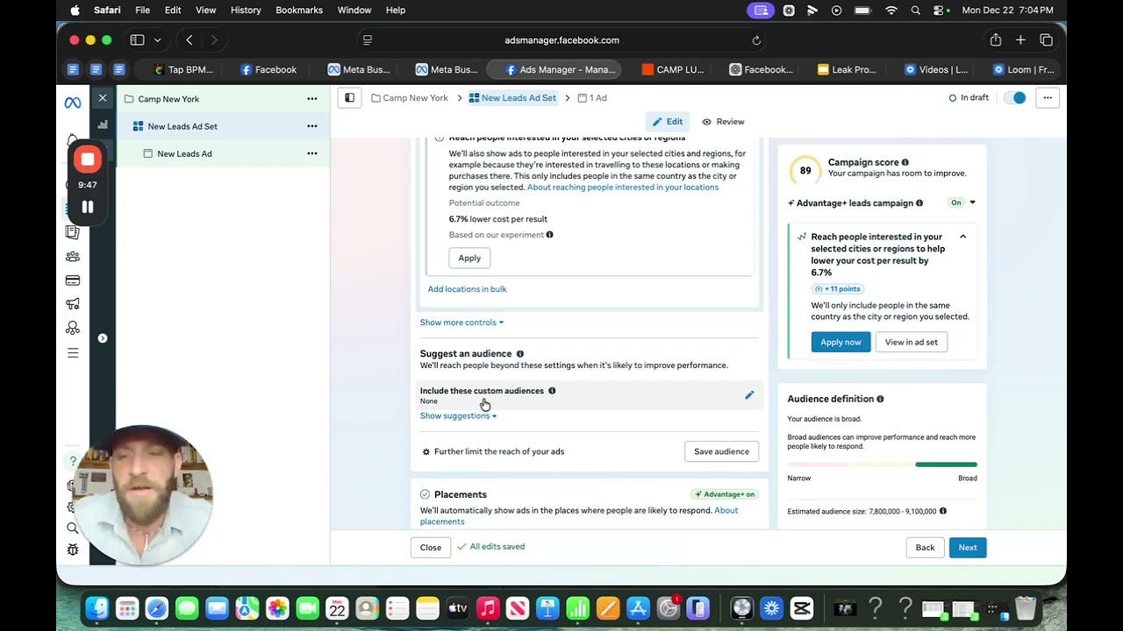Open the On dropdown for Advantage+ leads
1123x631 pixels.
(x=962, y=202)
